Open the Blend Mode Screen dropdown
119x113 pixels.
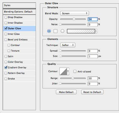tap(75, 13)
